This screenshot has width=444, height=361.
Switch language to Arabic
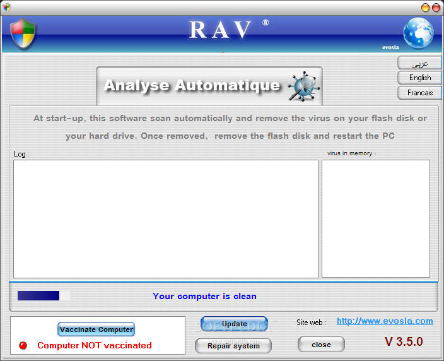pos(419,62)
